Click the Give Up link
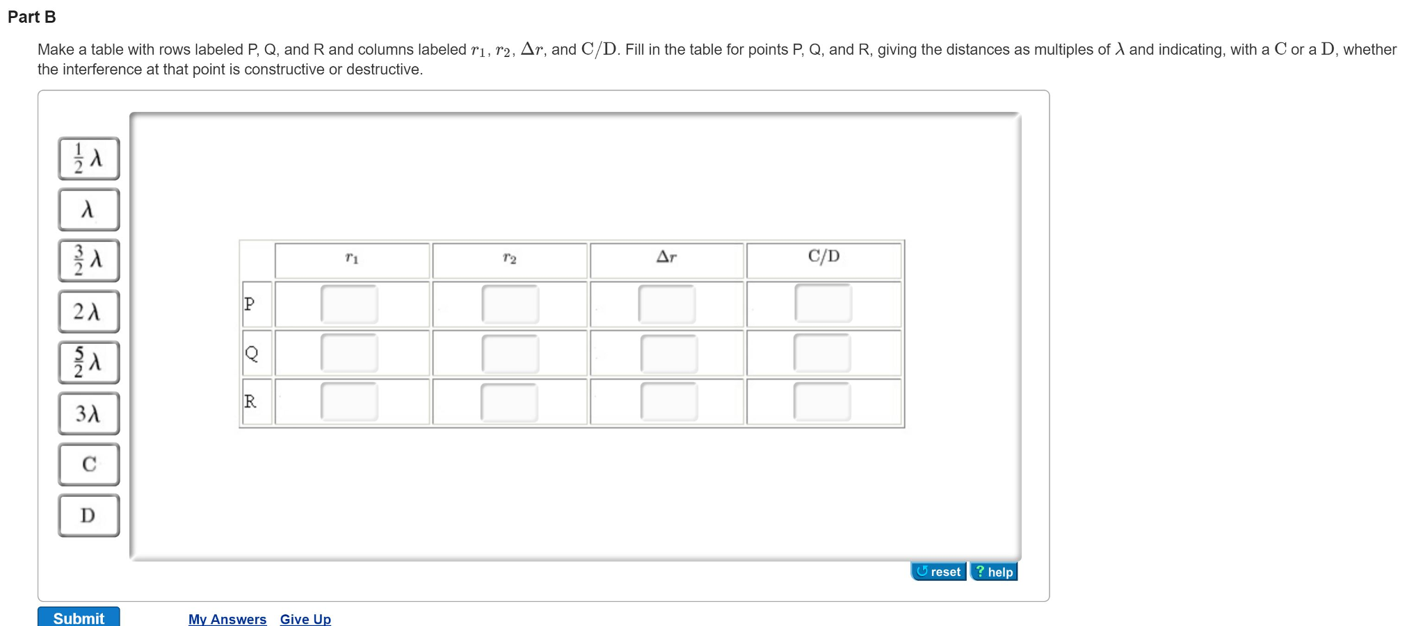This screenshot has width=1423, height=626. click(305, 619)
